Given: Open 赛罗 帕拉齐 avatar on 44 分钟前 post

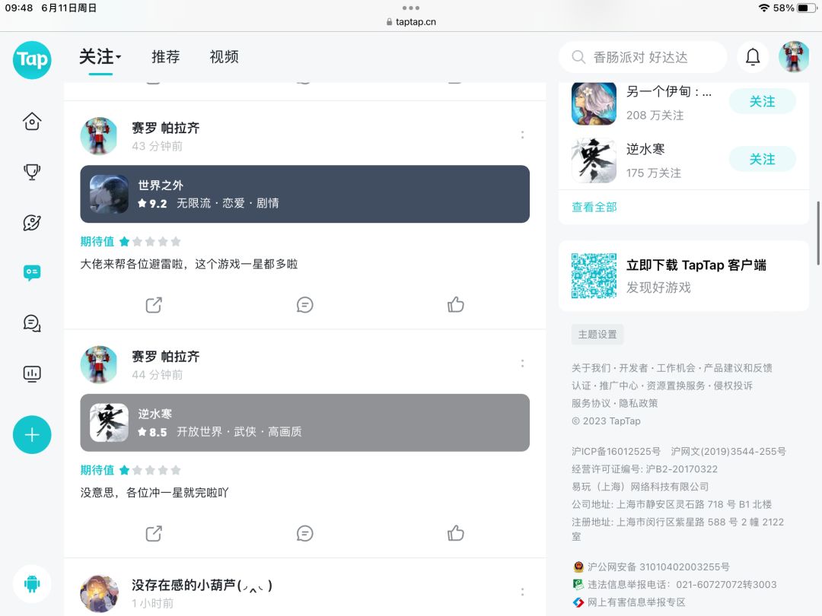Looking at the screenshot, I should [98, 364].
